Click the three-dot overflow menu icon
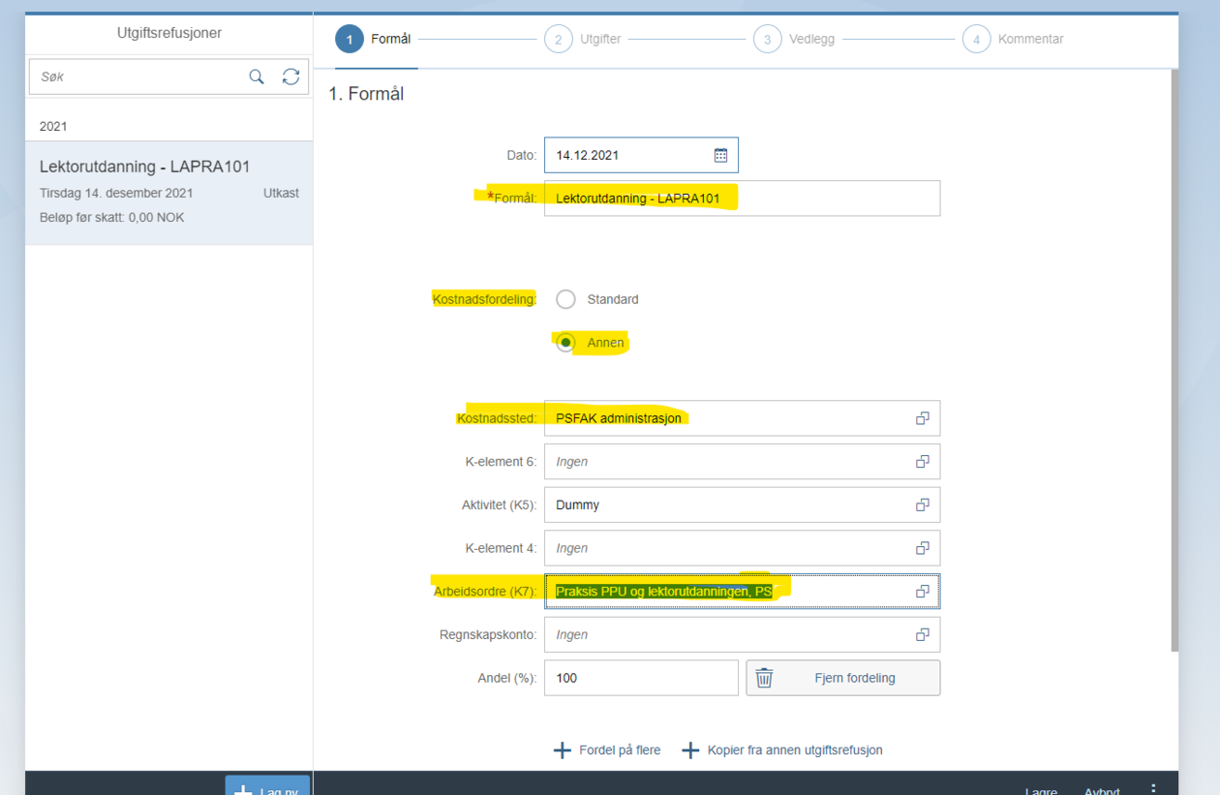Image resolution: width=1220 pixels, height=795 pixels. tap(1153, 788)
